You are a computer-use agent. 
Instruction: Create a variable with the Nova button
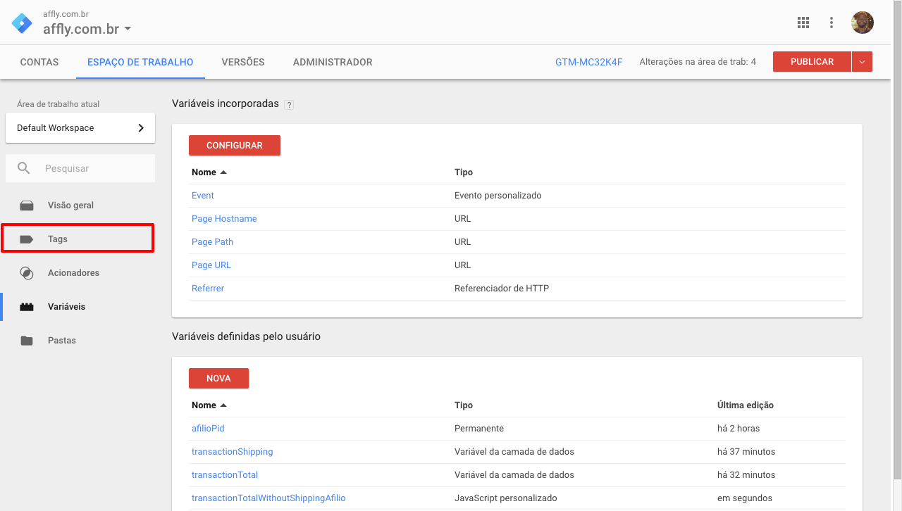click(218, 379)
